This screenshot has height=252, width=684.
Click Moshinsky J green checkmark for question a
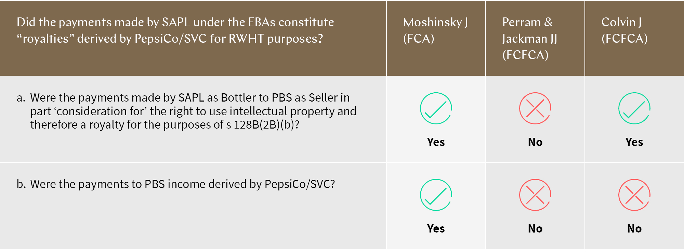(x=436, y=108)
